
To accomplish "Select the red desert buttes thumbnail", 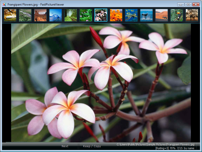I will (40, 15).
